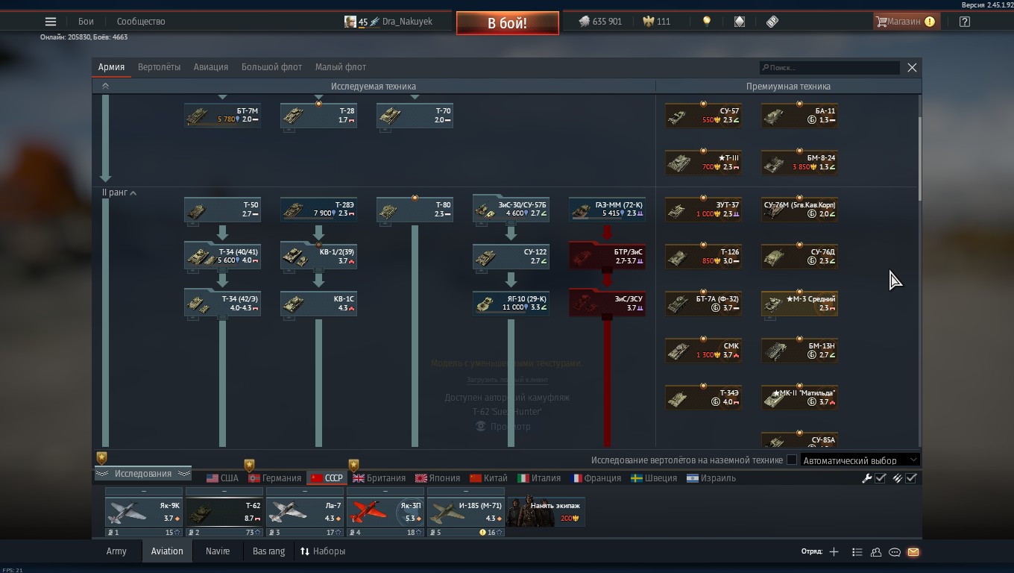Open the wrench repair settings icon

point(866,478)
